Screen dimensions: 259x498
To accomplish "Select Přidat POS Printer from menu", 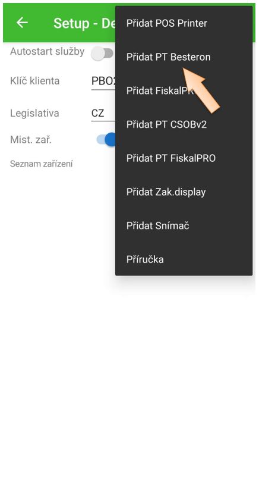I will (x=184, y=23).
